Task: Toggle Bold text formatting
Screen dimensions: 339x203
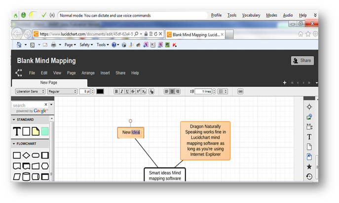Action: [x=116, y=91]
